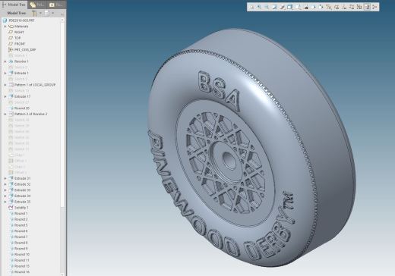Click the BSA embossed text on tire
This screenshot has height=276, width=395.
[x=220, y=91]
